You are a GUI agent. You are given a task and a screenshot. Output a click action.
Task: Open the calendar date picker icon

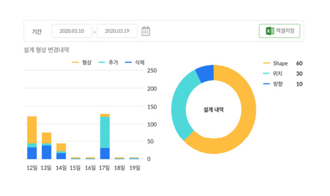[x=146, y=31]
